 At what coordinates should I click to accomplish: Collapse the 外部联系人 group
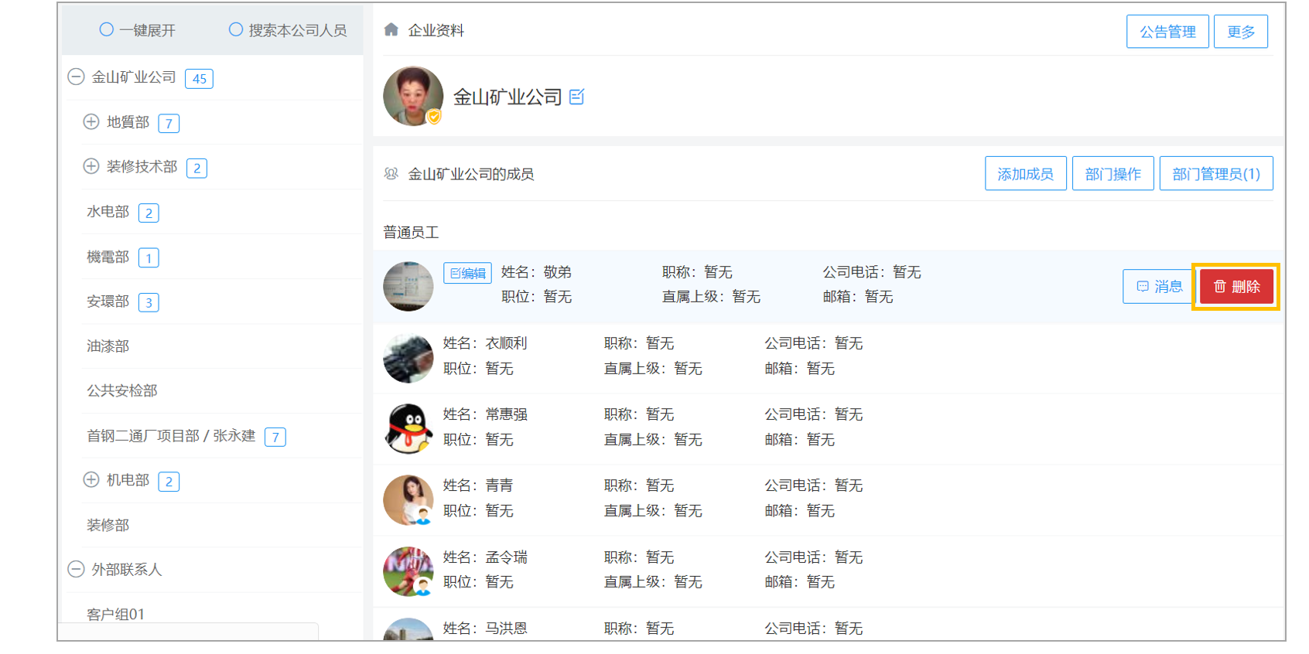(x=76, y=569)
